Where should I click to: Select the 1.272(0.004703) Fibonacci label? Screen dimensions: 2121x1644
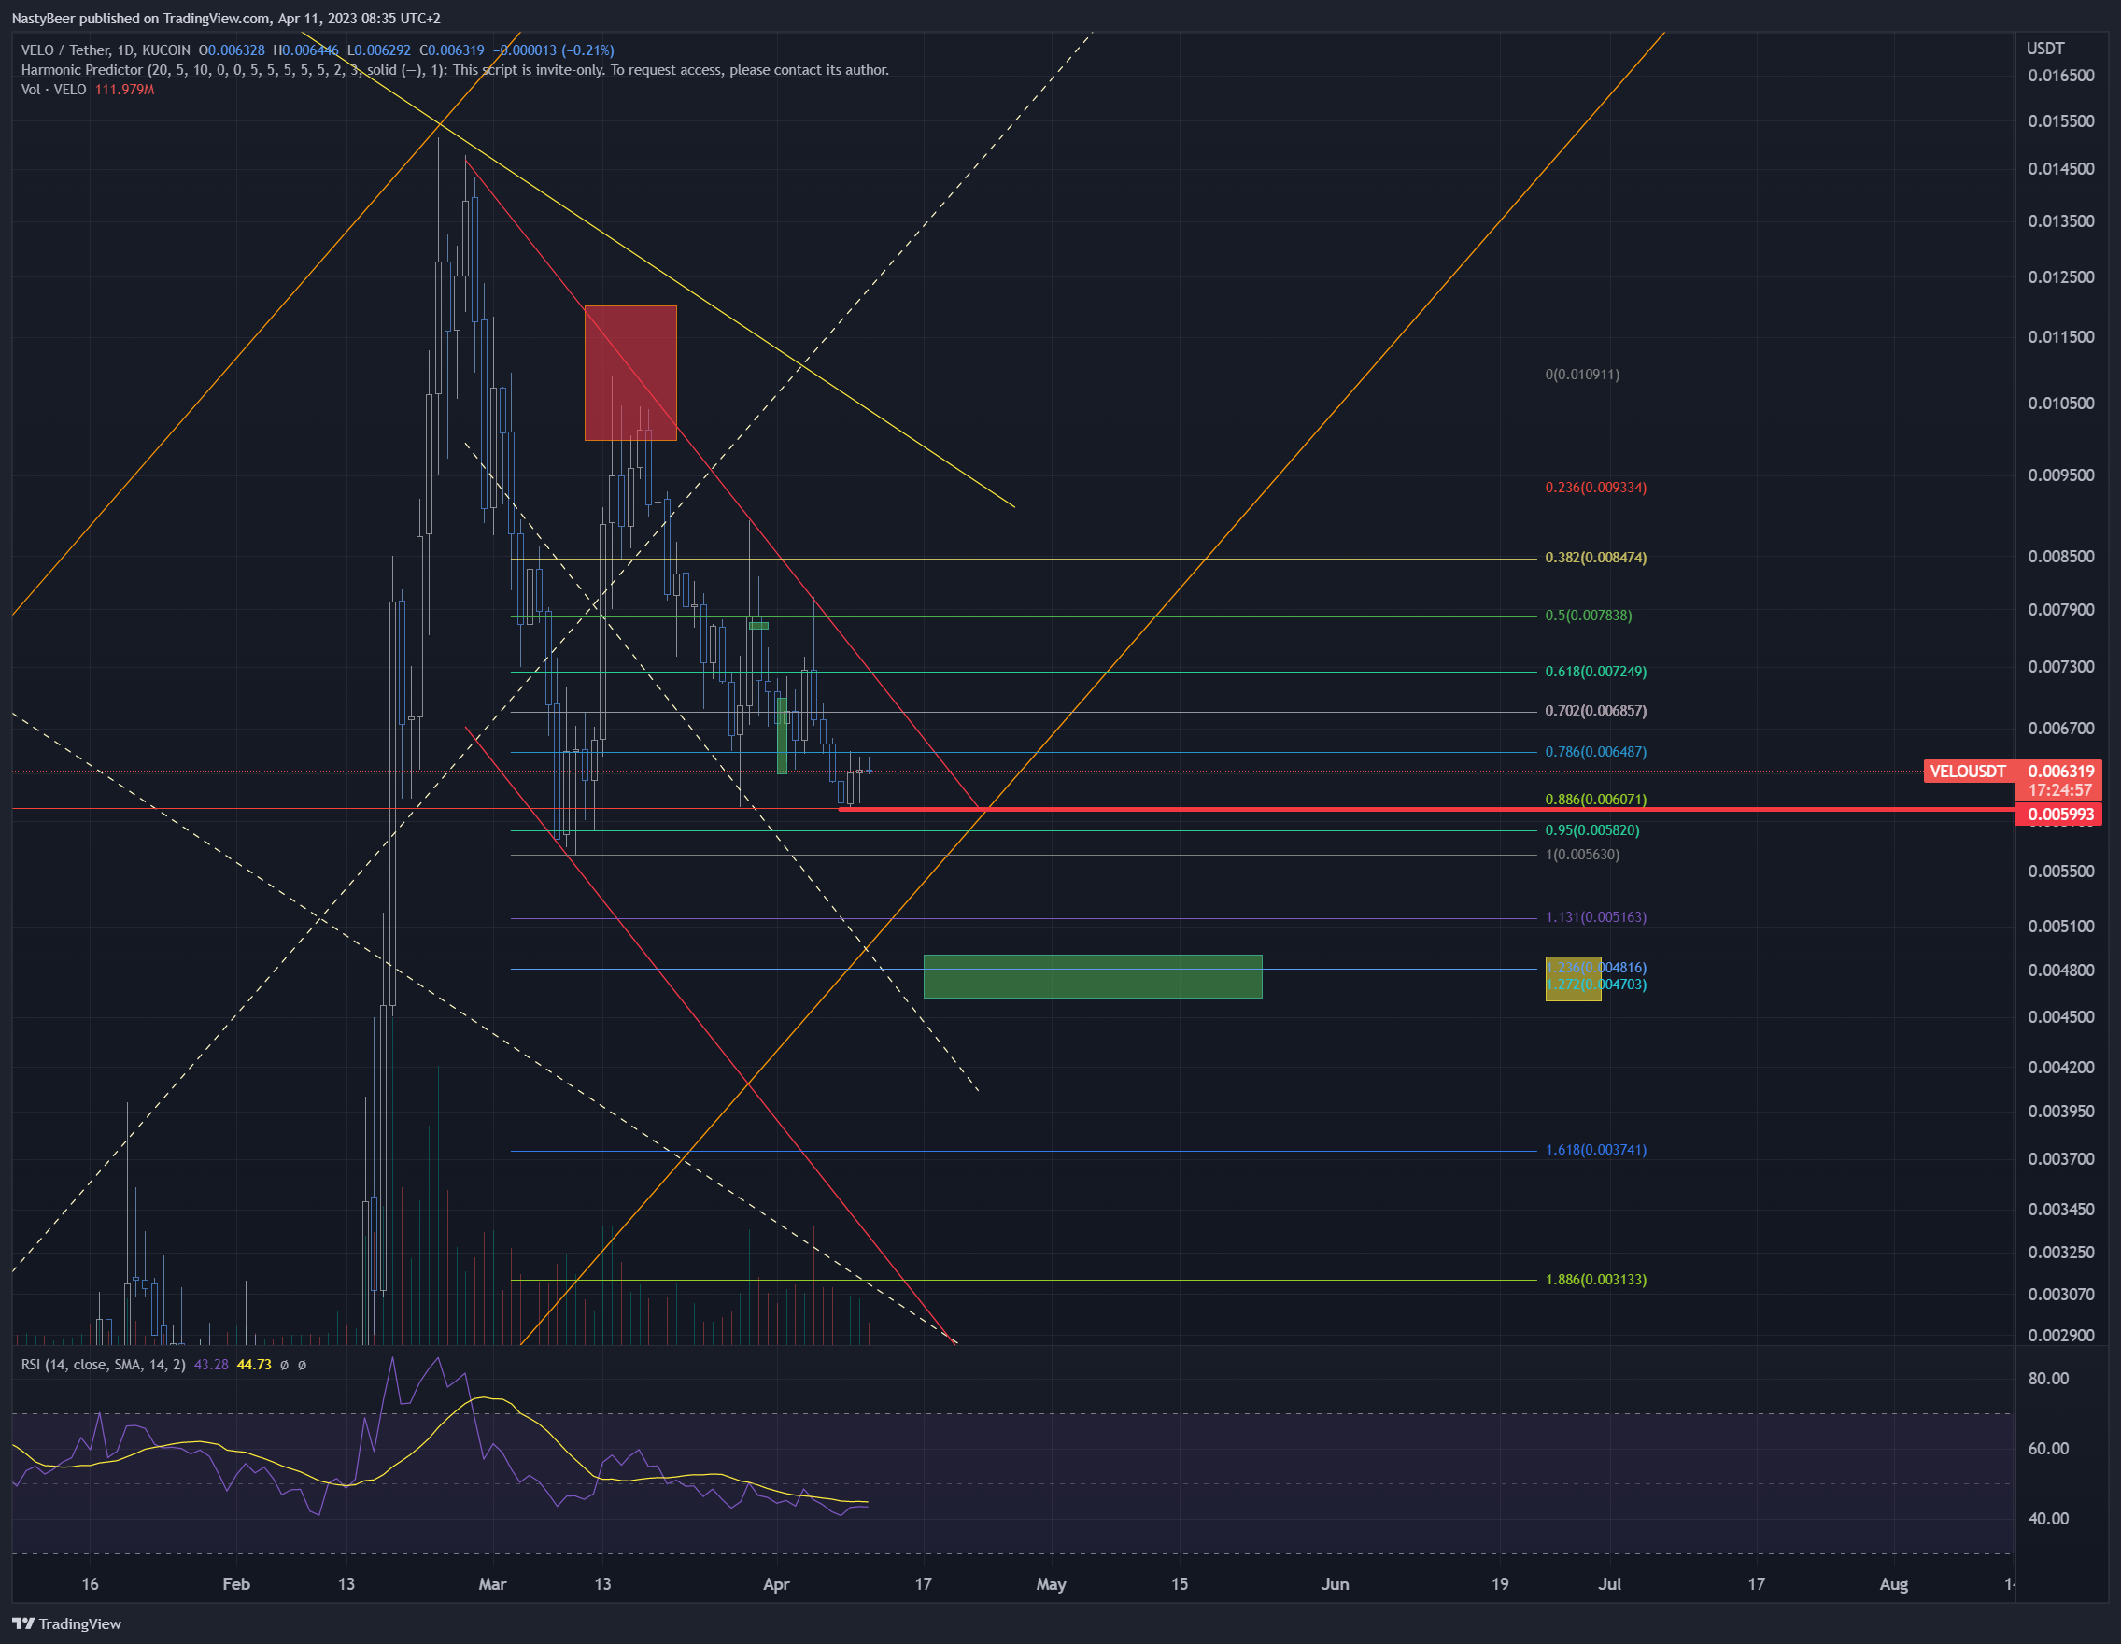coord(1595,985)
